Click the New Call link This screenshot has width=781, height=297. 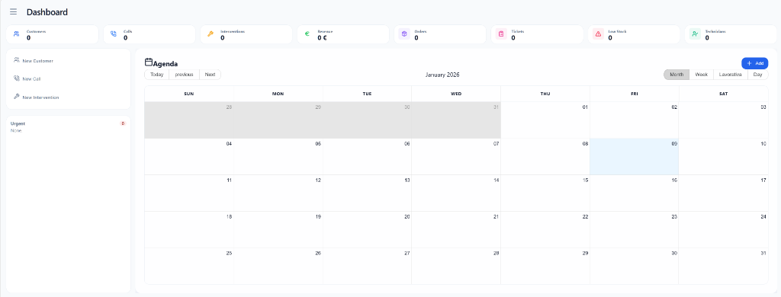(31, 79)
